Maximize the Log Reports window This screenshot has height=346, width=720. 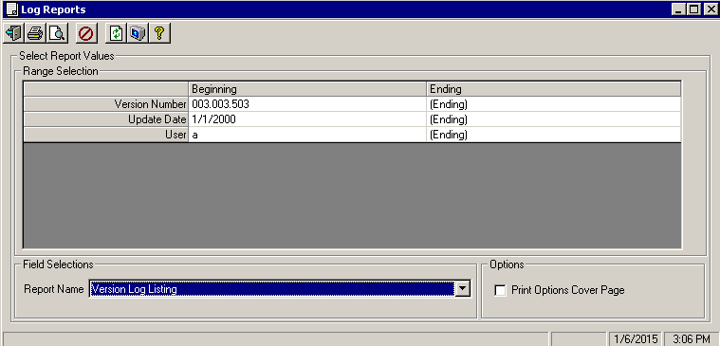[x=693, y=9]
